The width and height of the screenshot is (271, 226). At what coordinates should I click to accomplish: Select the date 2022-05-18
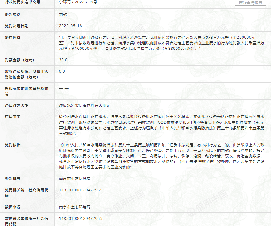pos(71,26)
